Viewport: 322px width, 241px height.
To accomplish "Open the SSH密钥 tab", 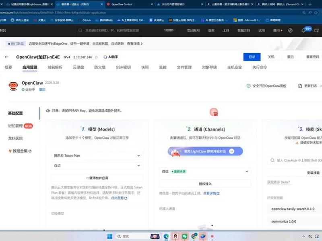I will (123, 67).
